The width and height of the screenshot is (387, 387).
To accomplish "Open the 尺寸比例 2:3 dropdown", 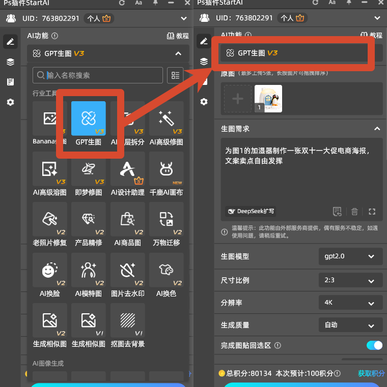I will (351, 280).
